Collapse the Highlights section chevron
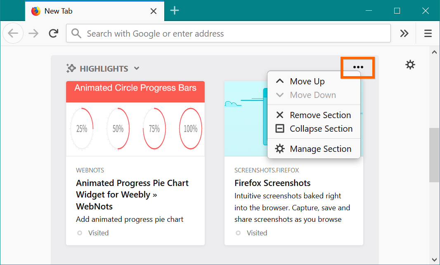This screenshot has width=440, height=265. (137, 69)
